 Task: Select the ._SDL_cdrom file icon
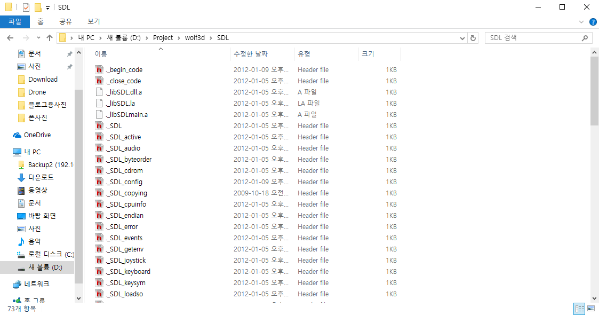(99, 170)
